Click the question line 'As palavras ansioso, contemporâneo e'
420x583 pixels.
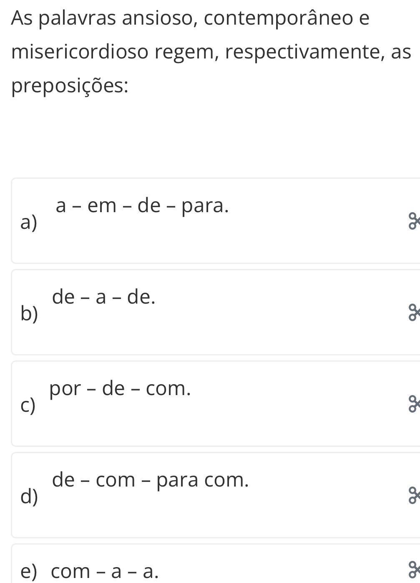[x=191, y=19]
